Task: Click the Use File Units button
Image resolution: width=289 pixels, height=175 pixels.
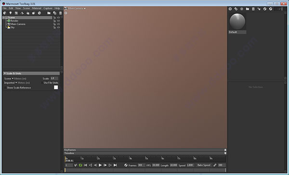Action: click(x=51, y=83)
